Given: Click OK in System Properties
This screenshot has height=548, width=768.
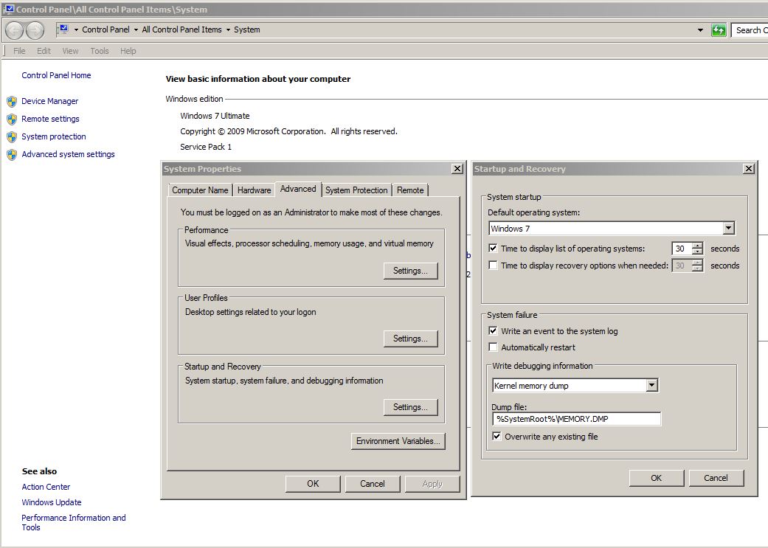Looking at the screenshot, I should tap(313, 484).
